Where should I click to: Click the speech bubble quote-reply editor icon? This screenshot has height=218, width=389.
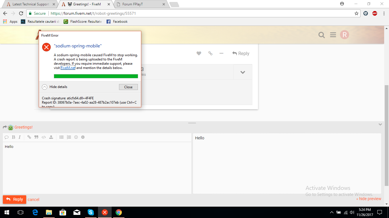click(7, 137)
